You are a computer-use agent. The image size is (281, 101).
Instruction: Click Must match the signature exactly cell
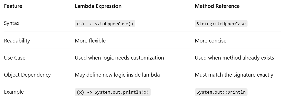tap(234, 75)
